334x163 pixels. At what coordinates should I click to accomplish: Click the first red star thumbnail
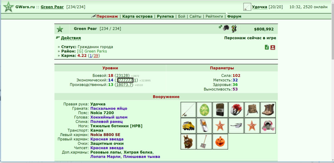pos(220,126)
